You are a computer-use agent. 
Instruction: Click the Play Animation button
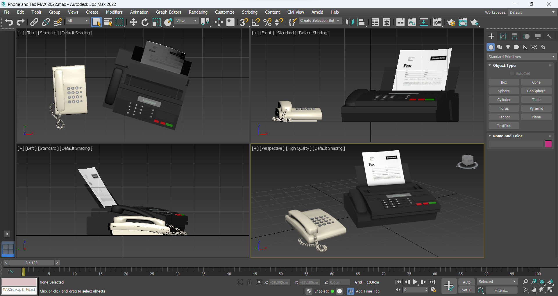pyautogui.click(x=415, y=282)
